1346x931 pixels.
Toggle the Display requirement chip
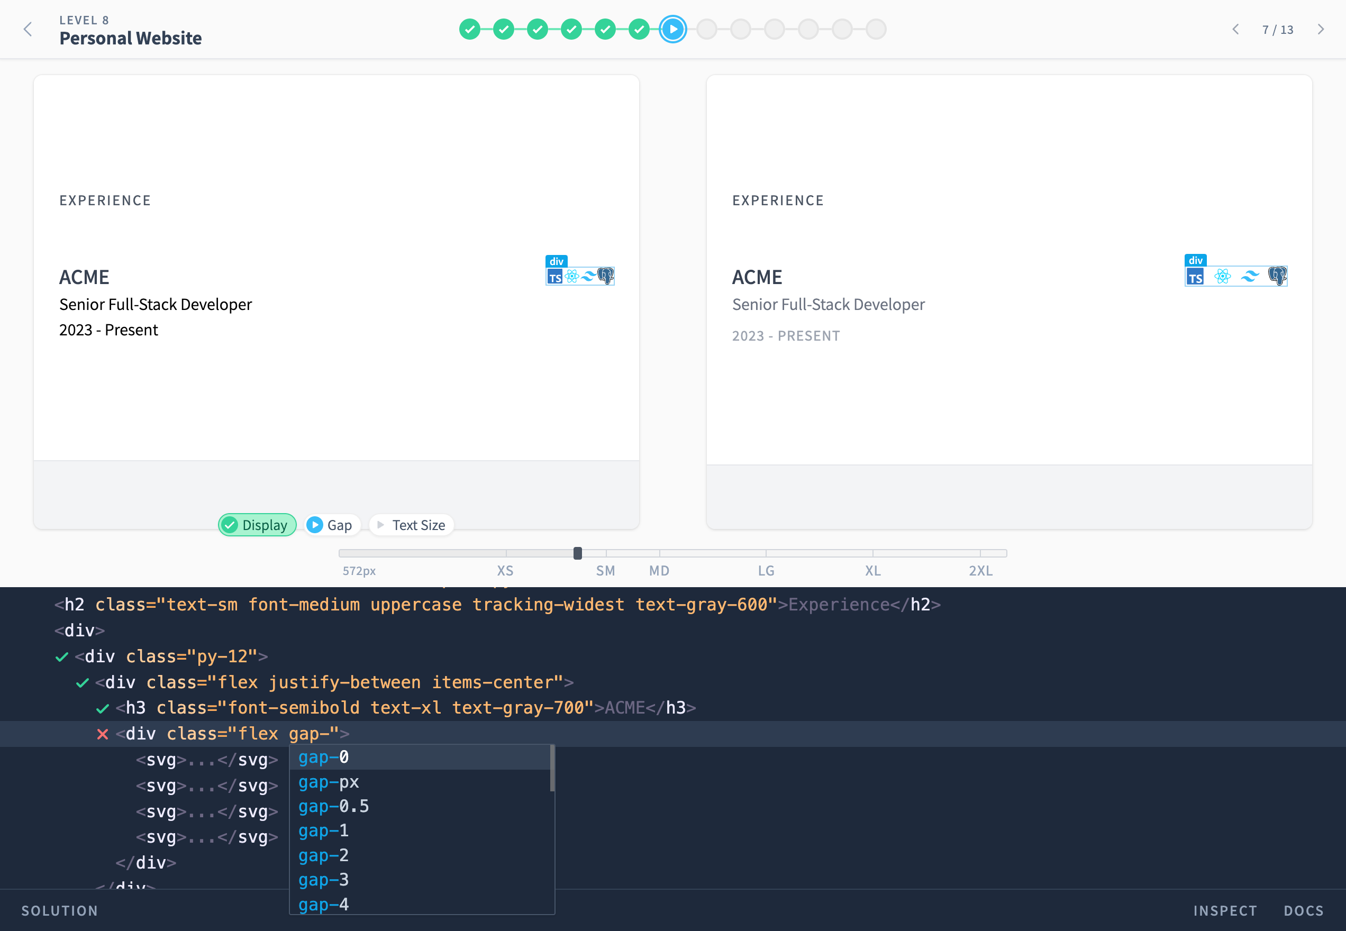point(257,524)
